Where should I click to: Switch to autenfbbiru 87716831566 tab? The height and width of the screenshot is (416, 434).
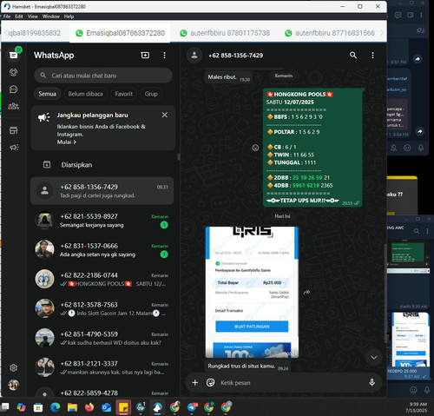point(330,33)
